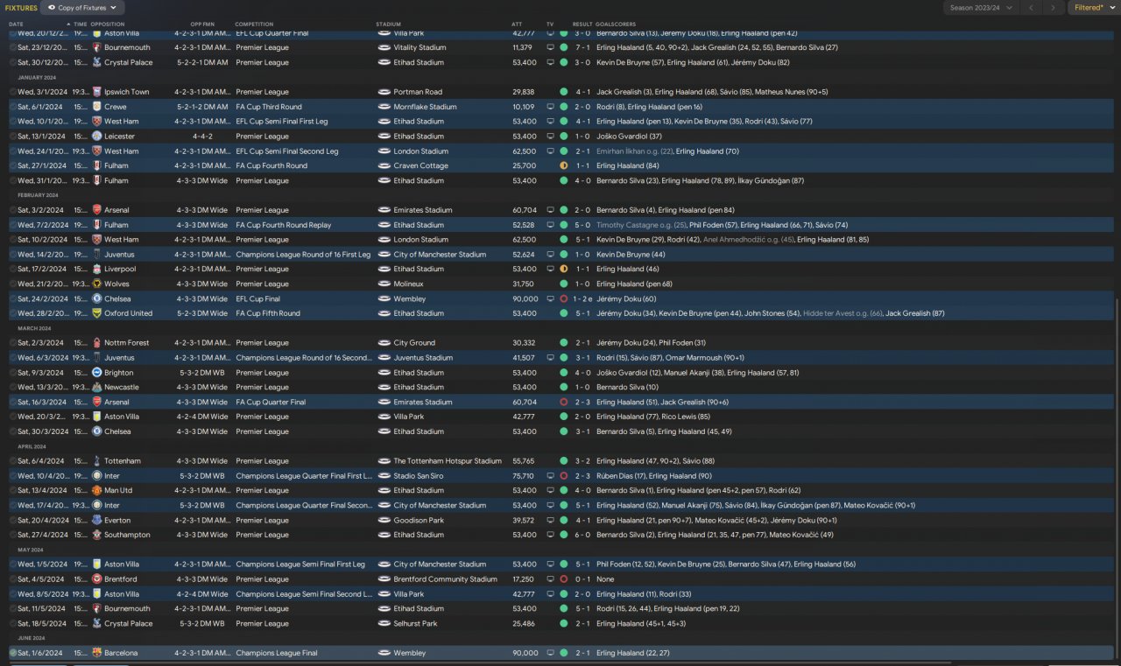1121x666 pixels.
Task: Sort by the STADIUM column header
Action: [389, 24]
